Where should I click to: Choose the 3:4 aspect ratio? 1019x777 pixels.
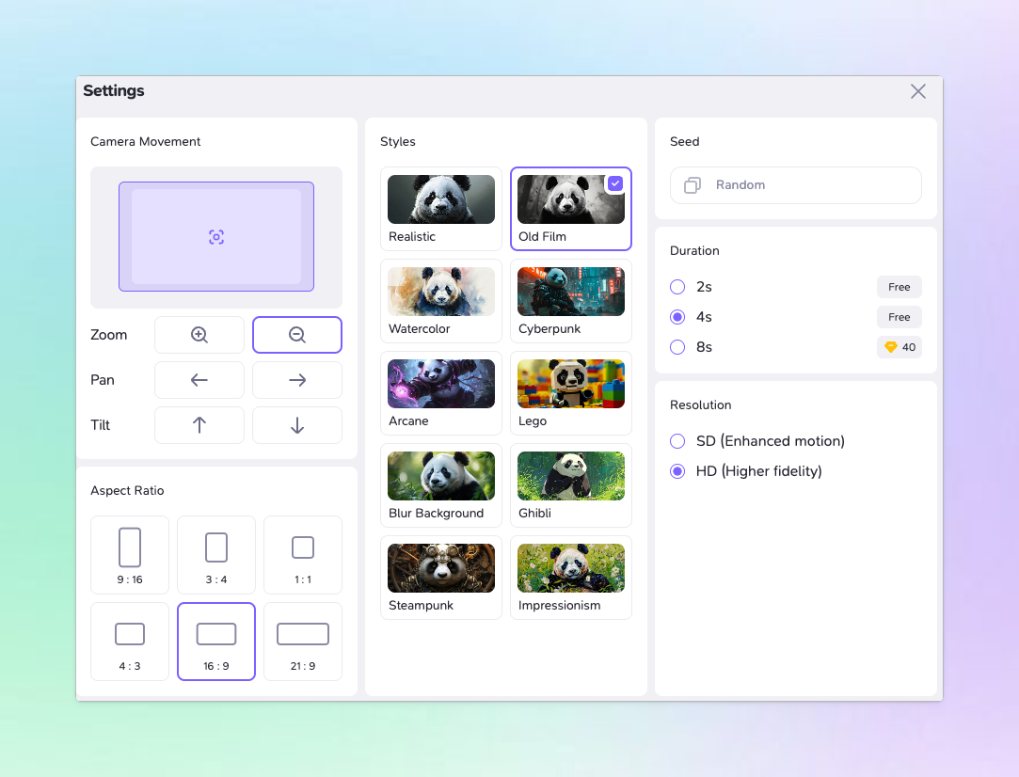216,555
